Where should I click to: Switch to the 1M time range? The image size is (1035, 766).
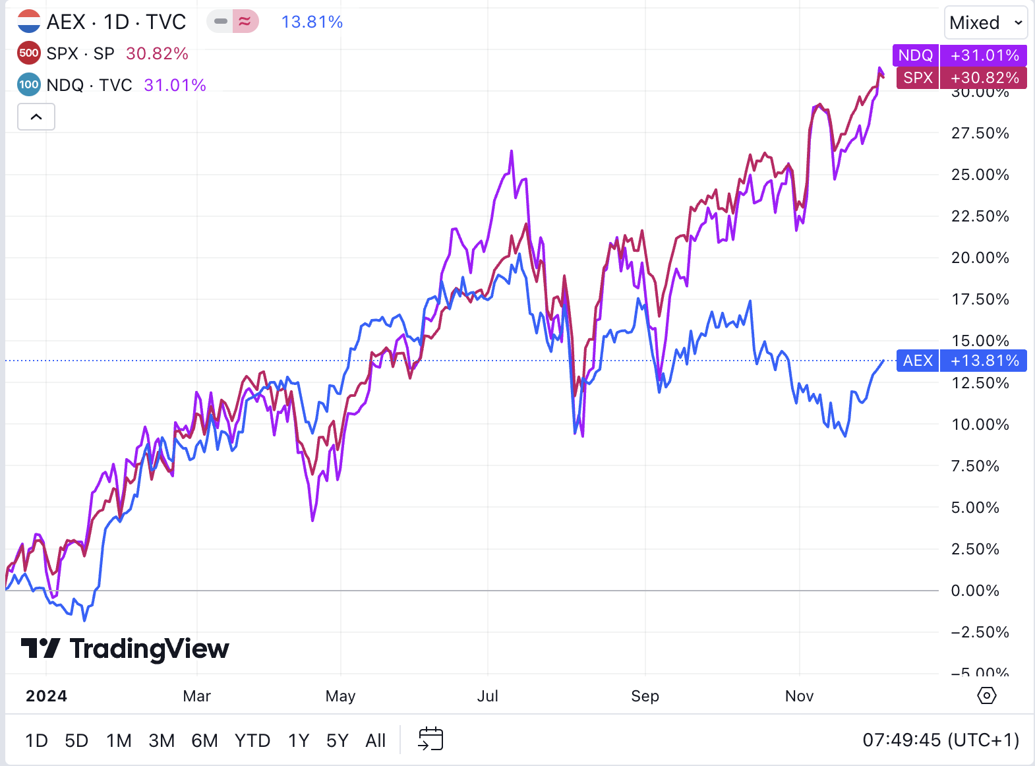click(x=119, y=741)
